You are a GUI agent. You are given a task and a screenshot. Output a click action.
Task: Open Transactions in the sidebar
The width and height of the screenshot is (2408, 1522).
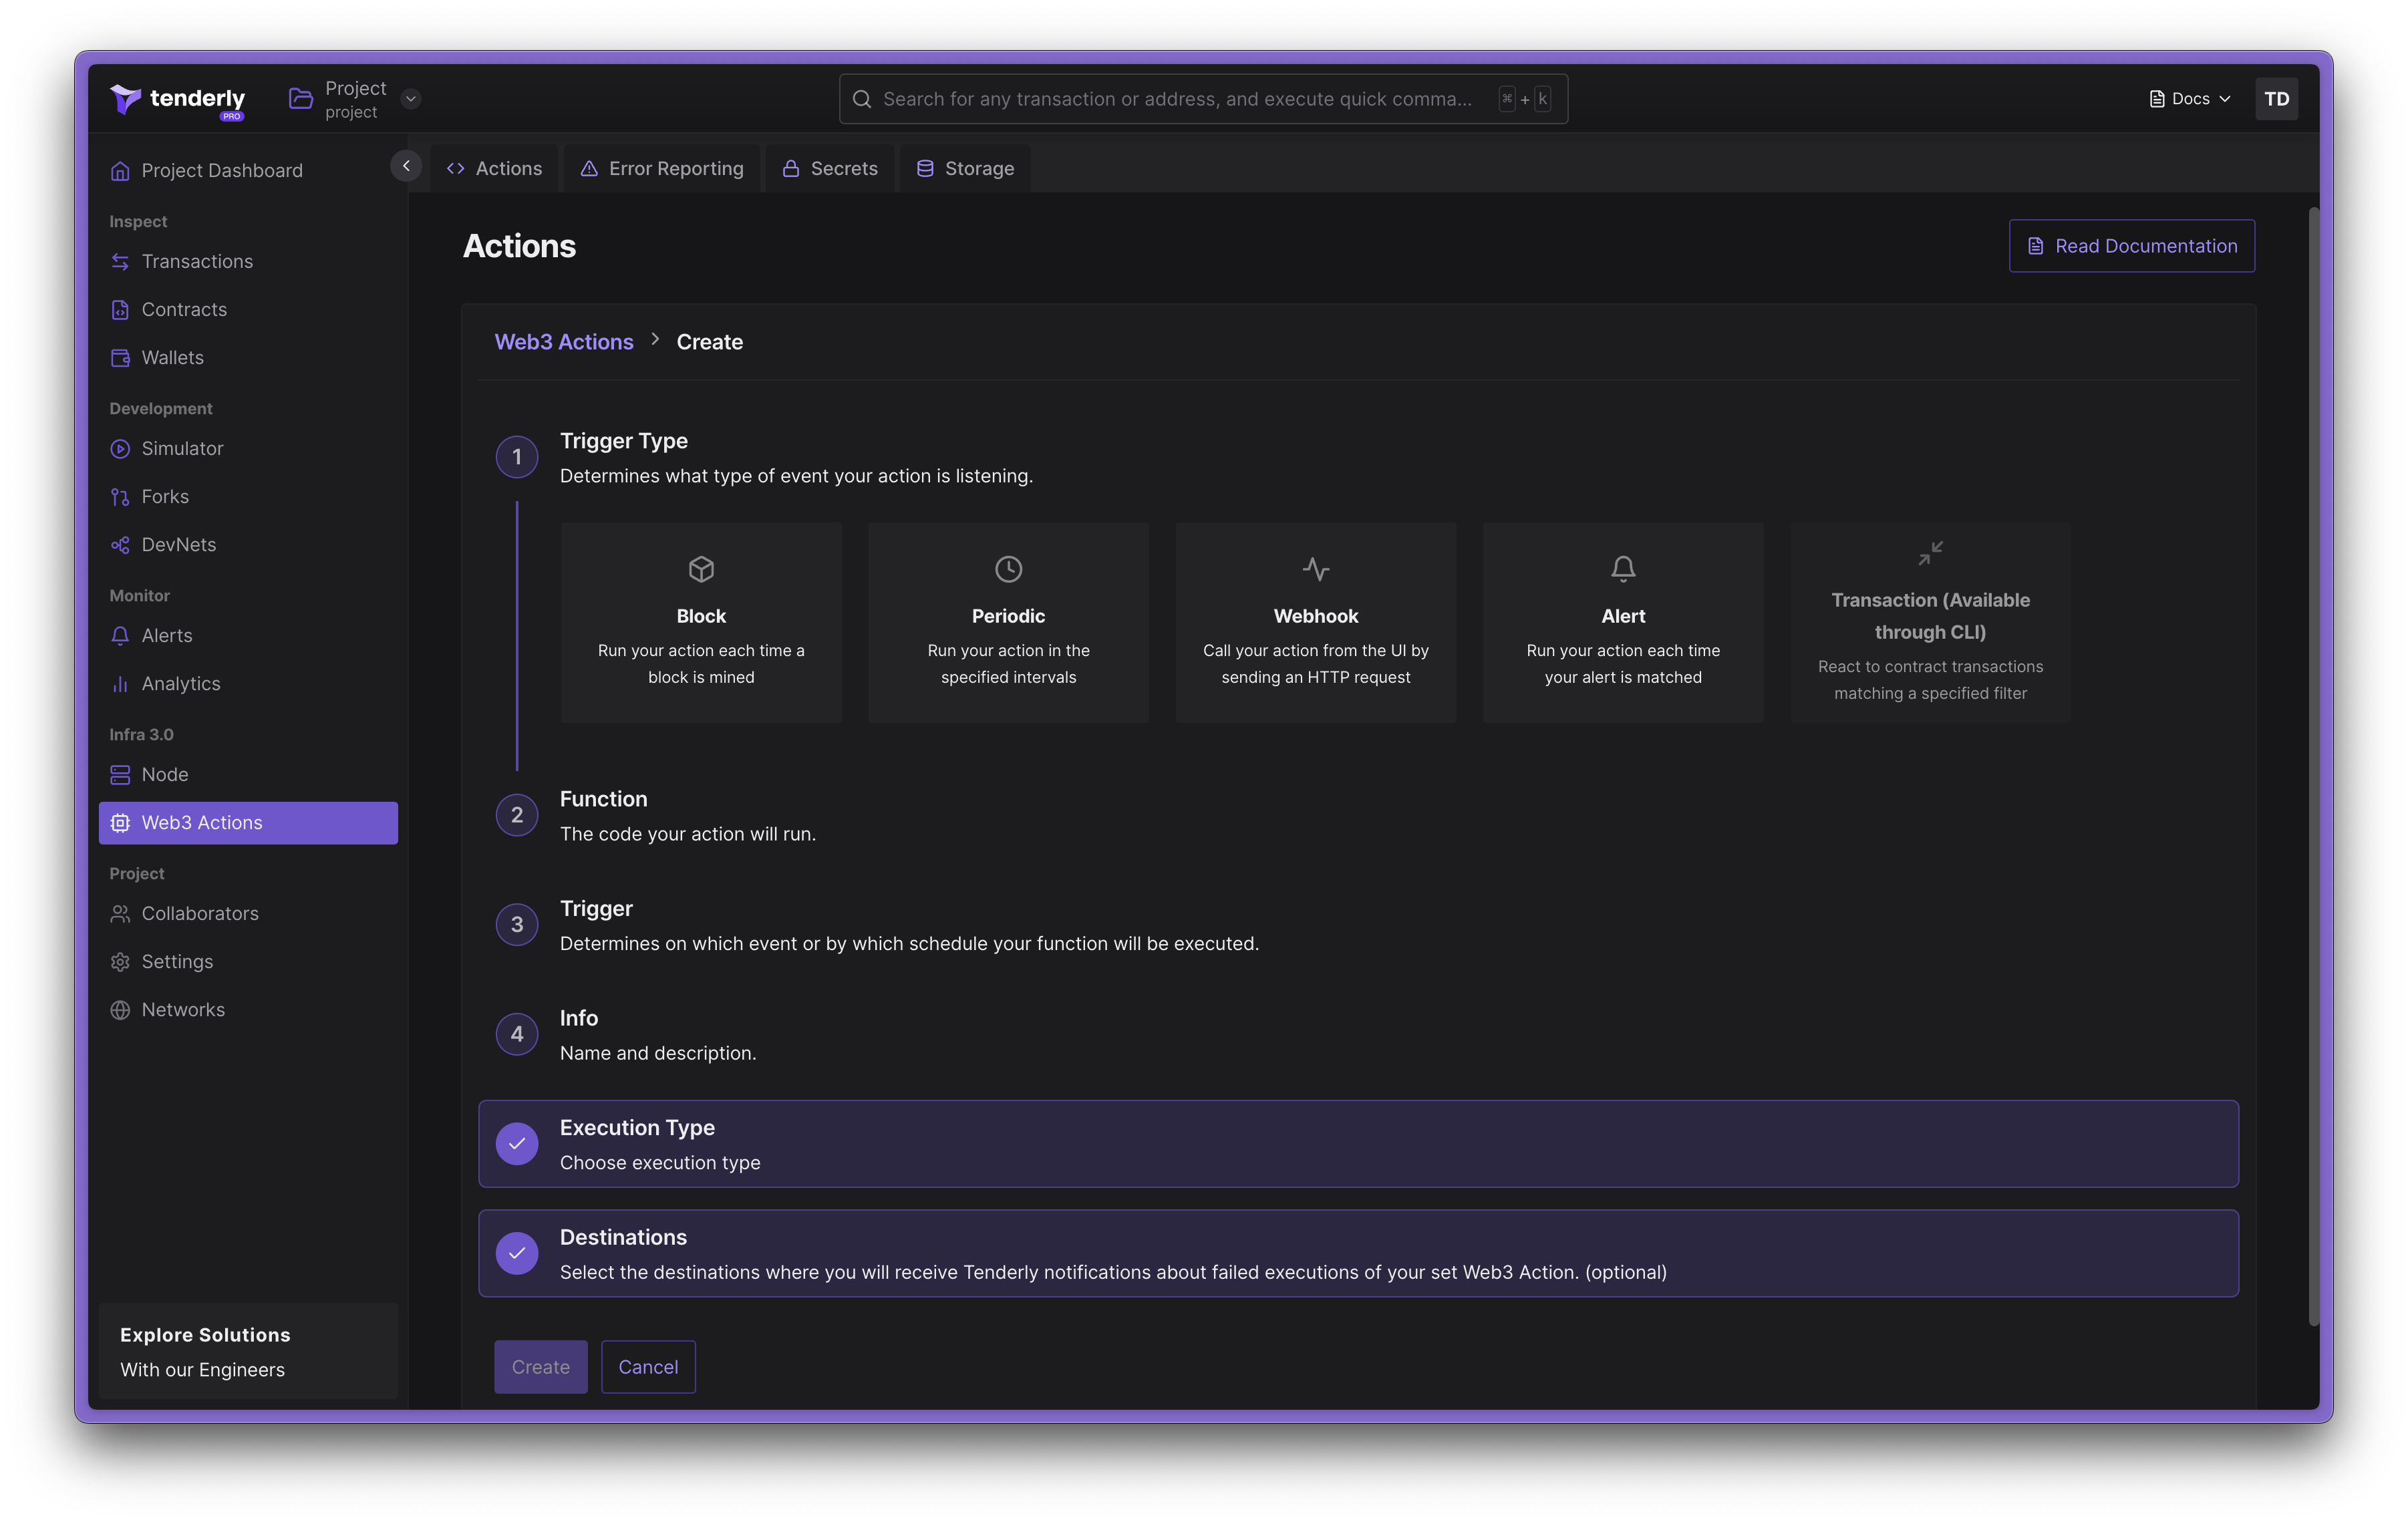(248, 262)
